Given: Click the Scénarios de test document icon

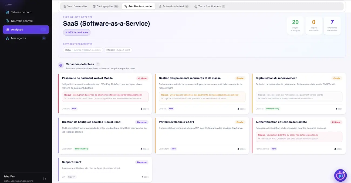Looking at the screenshot, I should 160,6.
